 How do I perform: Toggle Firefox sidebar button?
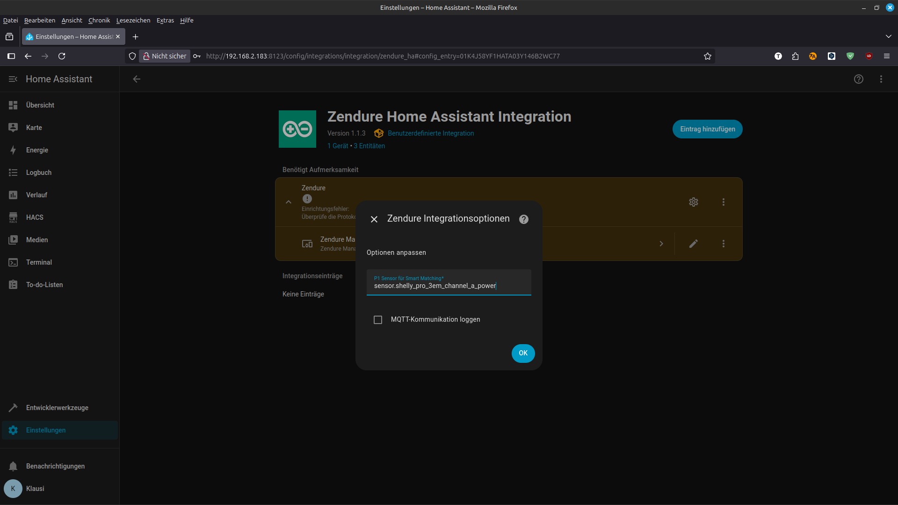11,56
